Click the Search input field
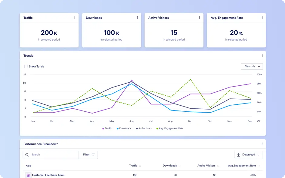Image resolution: width=285 pixels, height=178 pixels. (51, 155)
